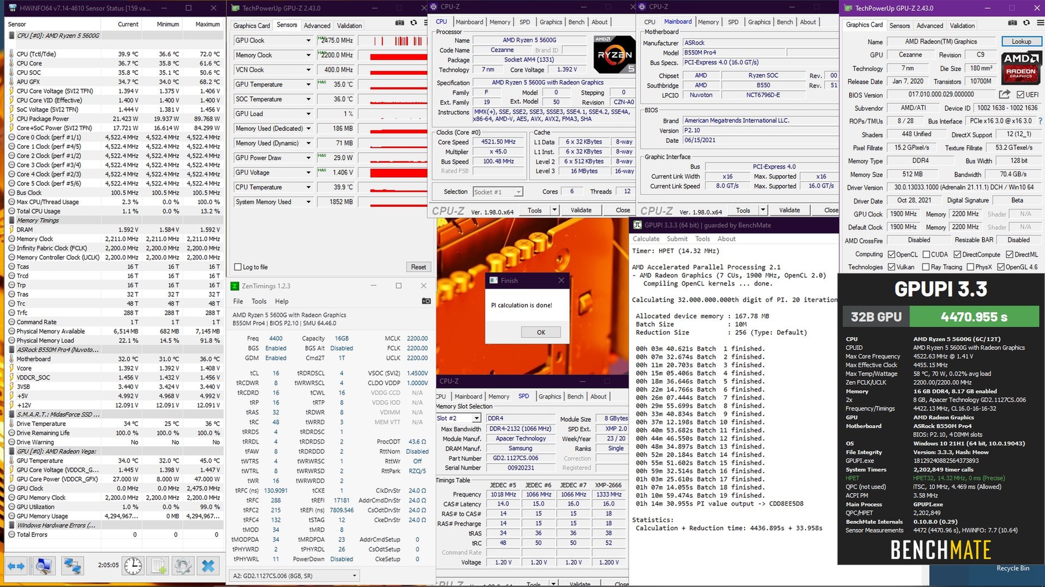Open Bench tab in CPU-Z Motherboard window
Screen dimensions: 1045x587
point(784,22)
